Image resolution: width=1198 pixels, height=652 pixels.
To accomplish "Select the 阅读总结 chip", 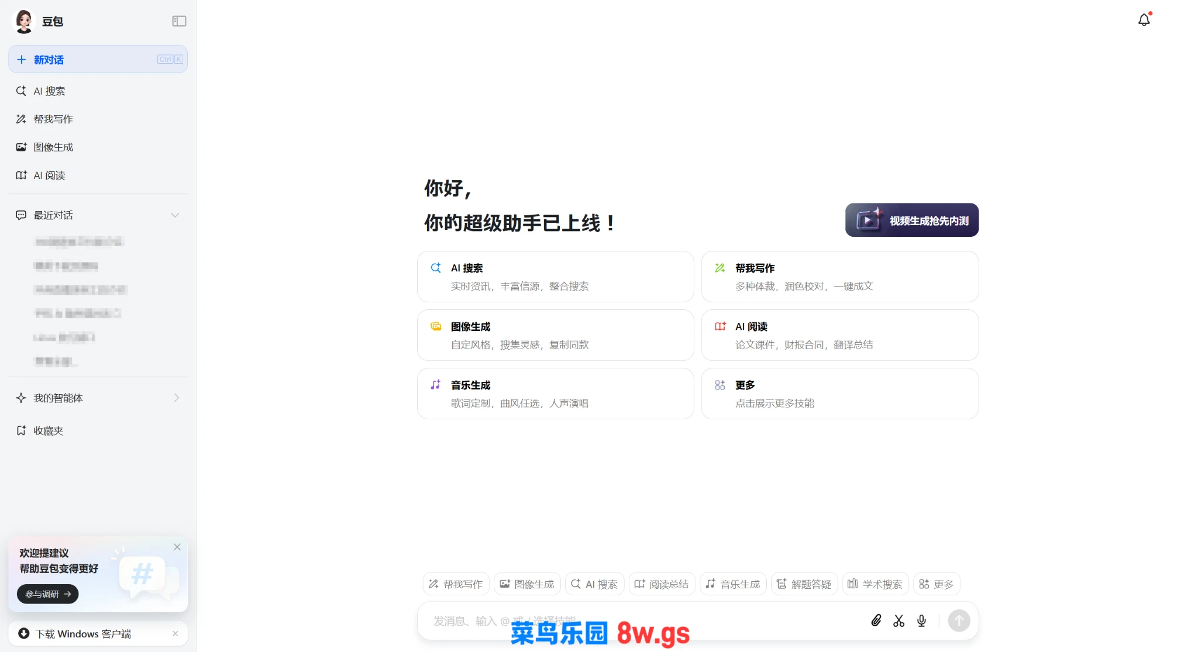I will tap(662, 584).
